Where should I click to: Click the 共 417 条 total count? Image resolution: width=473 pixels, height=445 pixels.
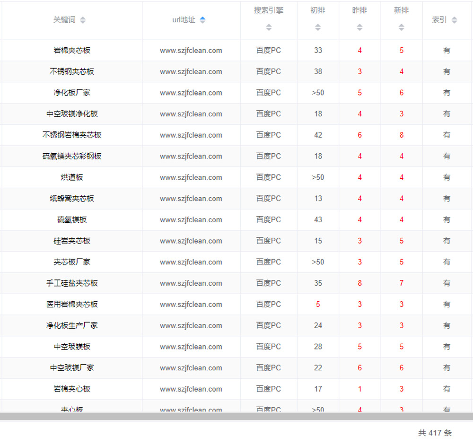pyautogui.click(x=435, y=433)
